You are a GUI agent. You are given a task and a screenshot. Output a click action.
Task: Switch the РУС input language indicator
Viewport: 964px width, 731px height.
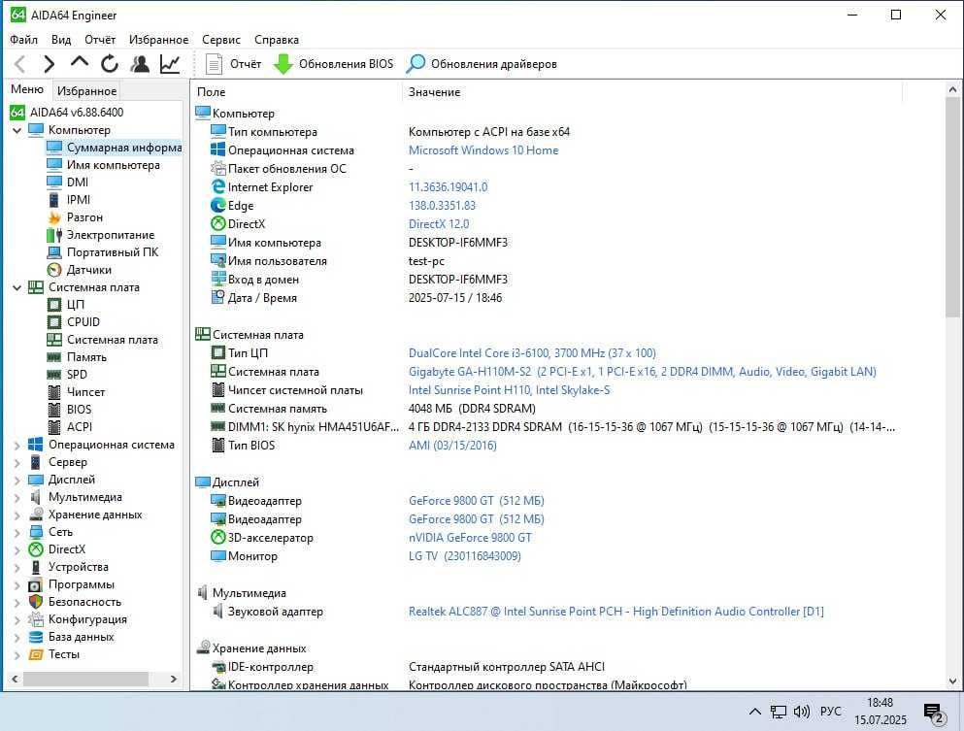pos(830,711)
